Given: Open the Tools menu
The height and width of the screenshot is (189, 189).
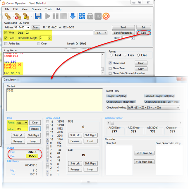Looking at the screenshot, I should [x=48, y=9].
